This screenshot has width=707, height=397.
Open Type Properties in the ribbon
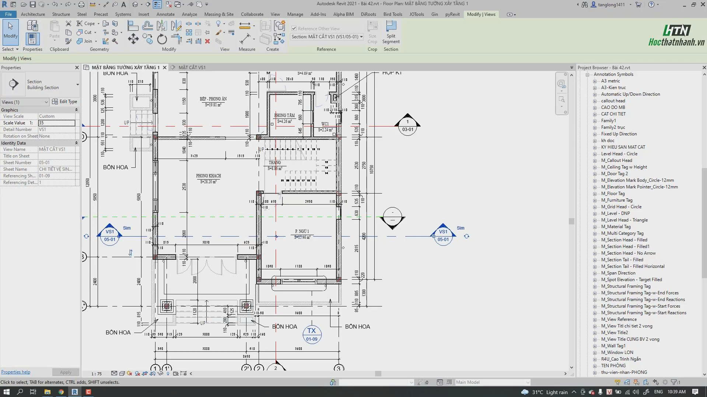[x=32, y=25]
